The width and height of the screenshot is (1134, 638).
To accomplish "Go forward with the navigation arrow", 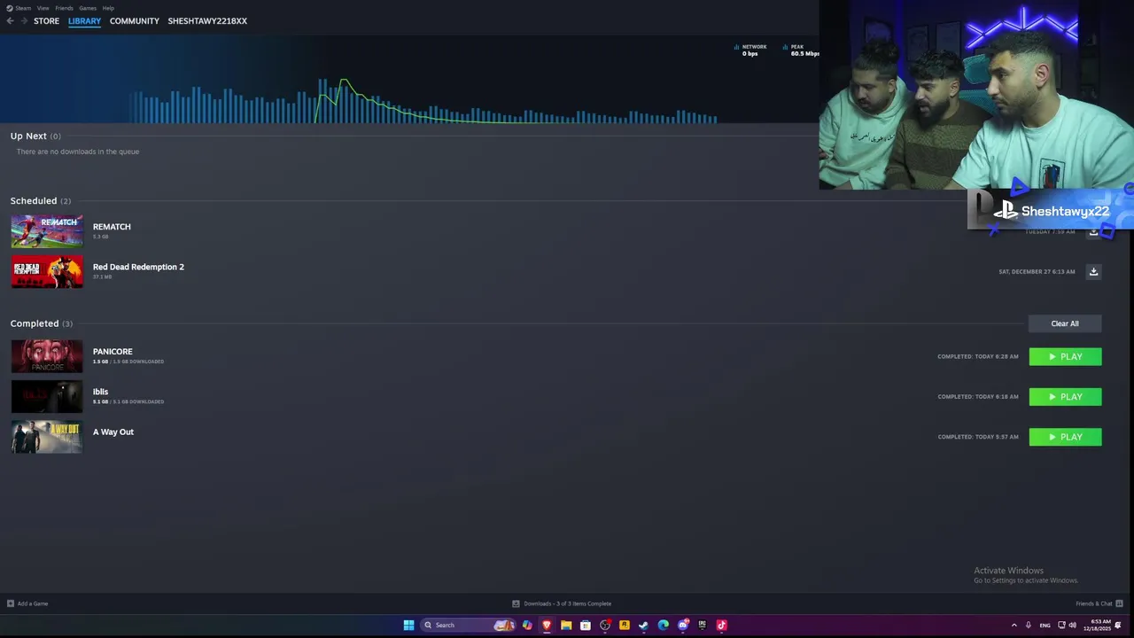I will pos(24,20).
